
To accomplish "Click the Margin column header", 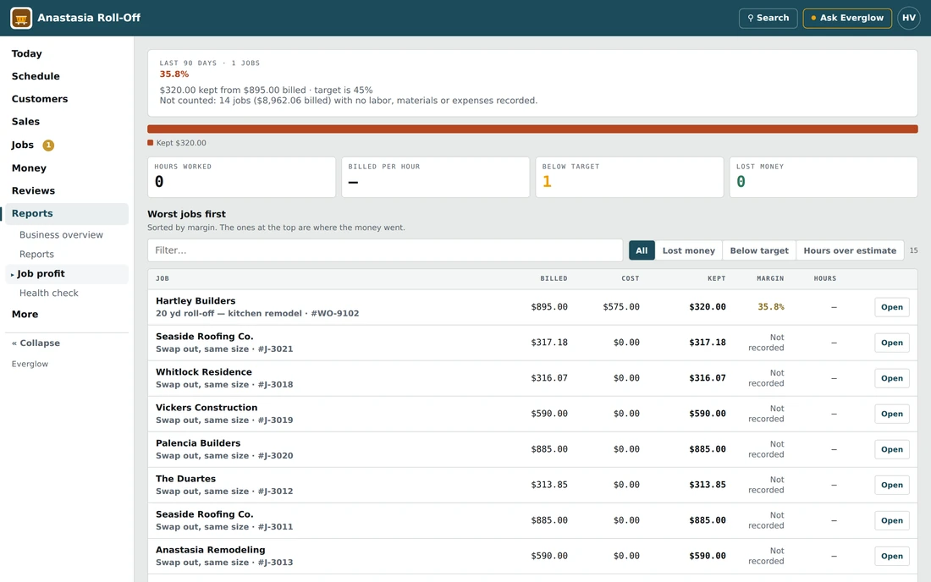I will coord(770,278).
